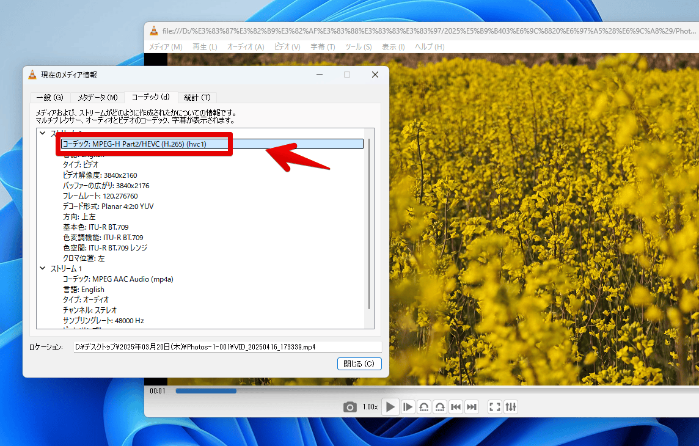Open the ツール (S) menu
Viewport: 699px width, 446px height.
click(x=358, y=46)
